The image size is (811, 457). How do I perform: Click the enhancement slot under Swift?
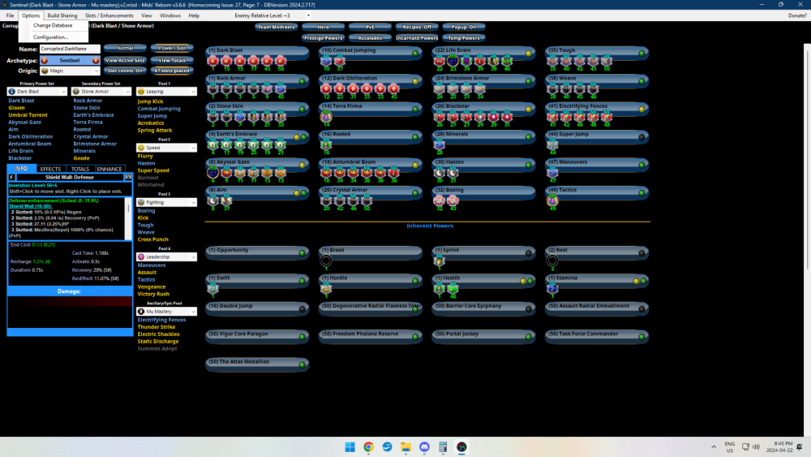[x=213, y=288]
